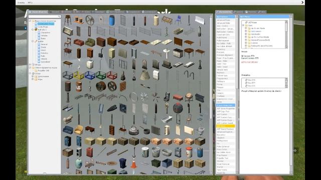Image resolution: width=321 pixels, height=180 pixels.
Task: Click the red 'ACF Is Out Of Date' text
Action: [x=249, y=62]
